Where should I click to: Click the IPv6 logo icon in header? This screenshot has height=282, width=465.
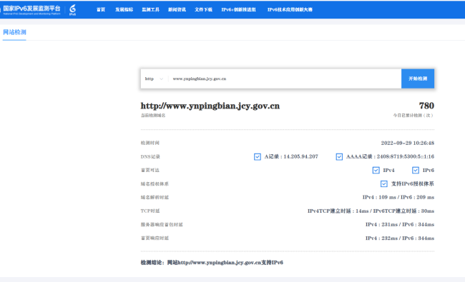click(x=73, y=9)
